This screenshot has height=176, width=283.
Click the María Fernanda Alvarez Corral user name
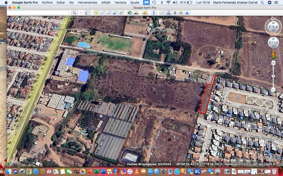(235, 2)
